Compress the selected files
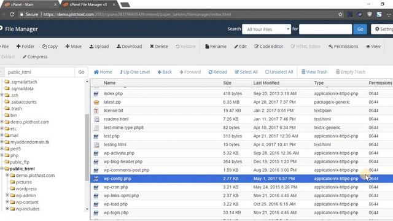Image resolution: width=393 pixels, height=221 pixels. coord(35,56)
